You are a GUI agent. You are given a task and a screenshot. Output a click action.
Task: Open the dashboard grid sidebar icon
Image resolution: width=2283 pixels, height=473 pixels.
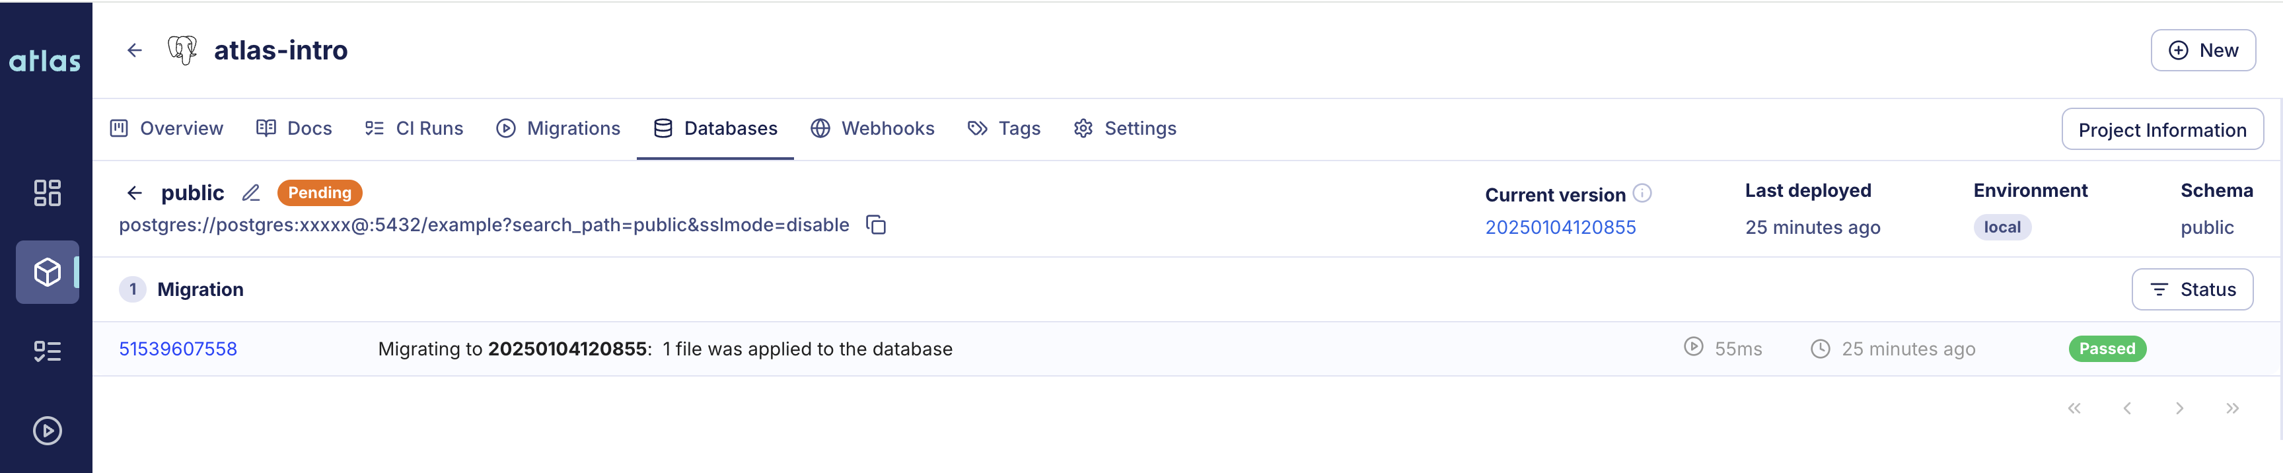[47, 192]
